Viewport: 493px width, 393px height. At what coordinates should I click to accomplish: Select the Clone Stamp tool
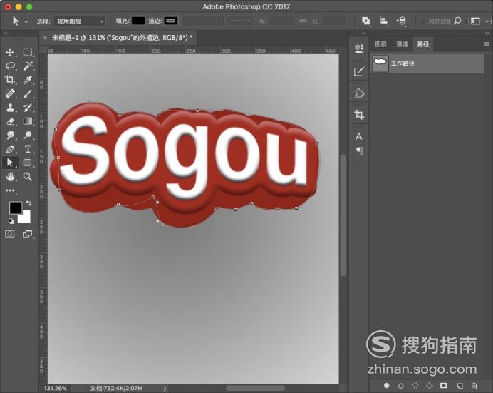tap(10, 108)
